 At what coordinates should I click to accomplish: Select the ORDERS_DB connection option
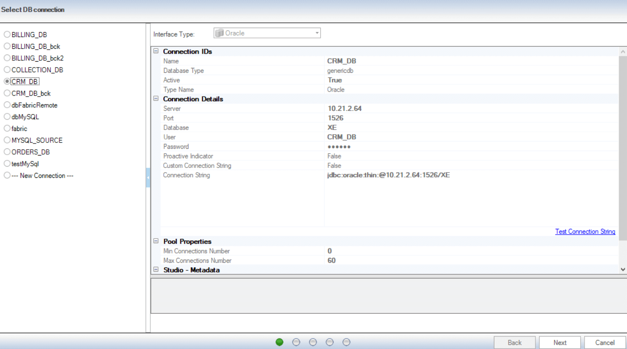pyautogui.click(x=7, y=152)
